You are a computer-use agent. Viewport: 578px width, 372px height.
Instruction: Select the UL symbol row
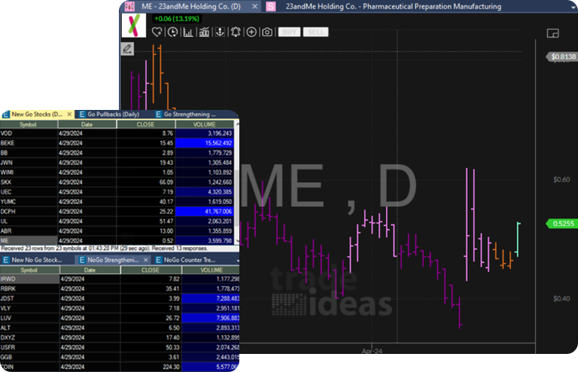117,221
